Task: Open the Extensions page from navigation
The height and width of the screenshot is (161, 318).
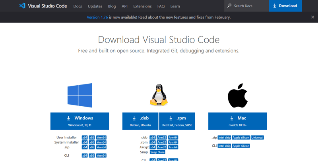Action: pos(142,6)
